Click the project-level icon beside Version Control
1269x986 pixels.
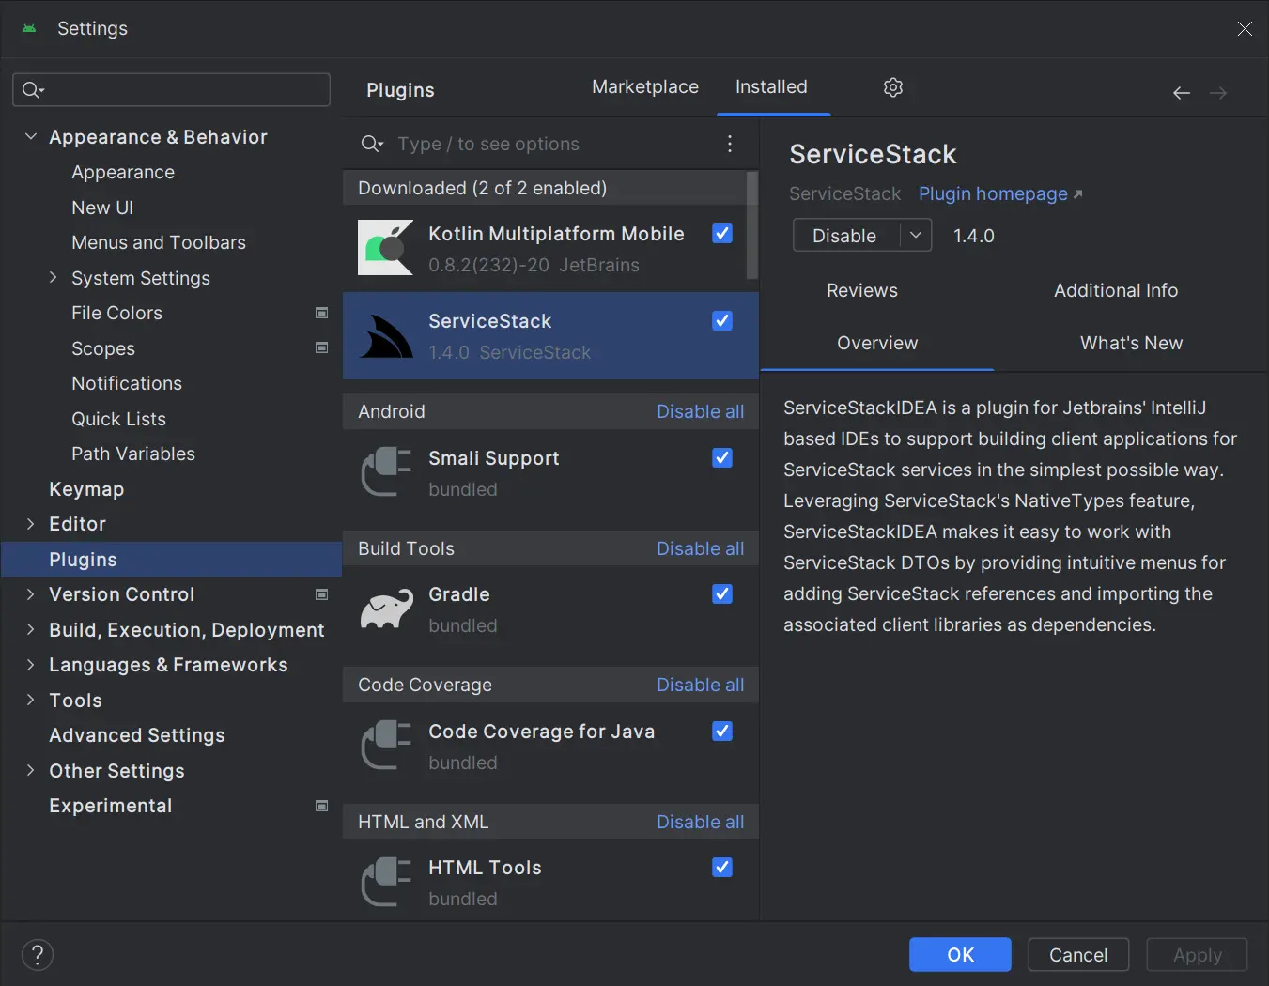[322, 594]
